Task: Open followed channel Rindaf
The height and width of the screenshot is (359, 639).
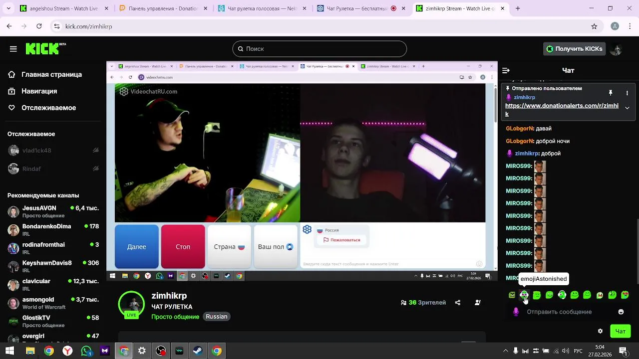Action: pyautogui.click(x=53, y=169)
